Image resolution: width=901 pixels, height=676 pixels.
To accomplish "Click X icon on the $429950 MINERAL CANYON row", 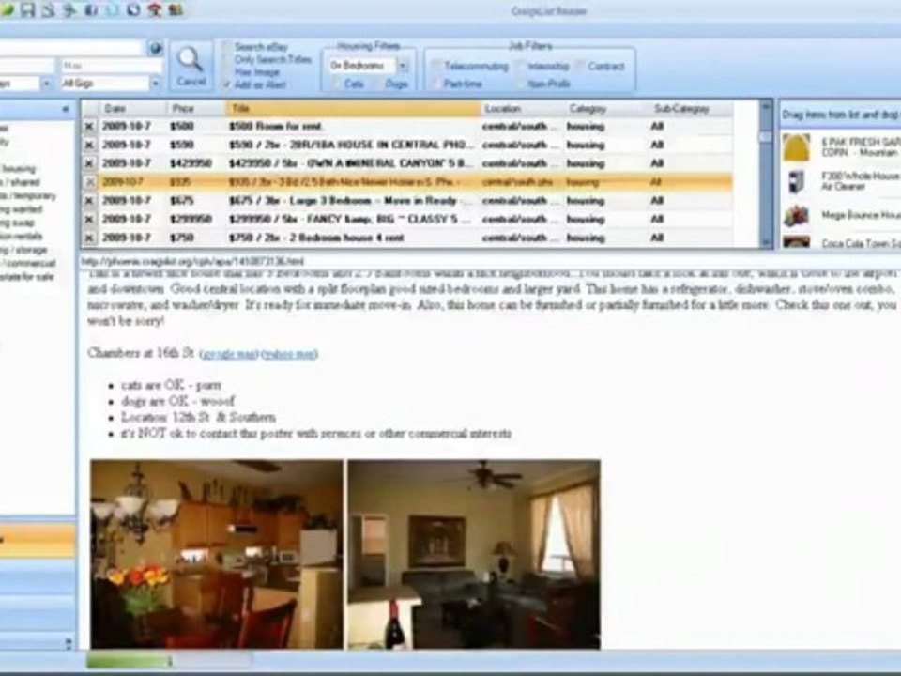I will pos(89,163).
